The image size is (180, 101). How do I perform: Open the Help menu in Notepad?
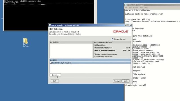[146, 8]
